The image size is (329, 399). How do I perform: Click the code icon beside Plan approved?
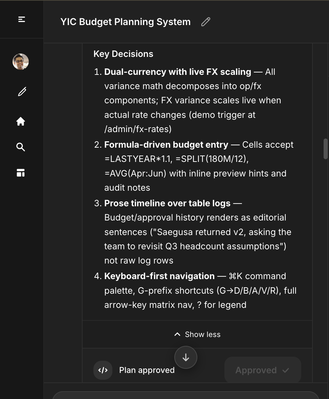(103, 370)
